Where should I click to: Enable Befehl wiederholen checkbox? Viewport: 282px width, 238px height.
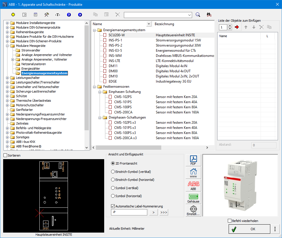(x=229, y=221)
